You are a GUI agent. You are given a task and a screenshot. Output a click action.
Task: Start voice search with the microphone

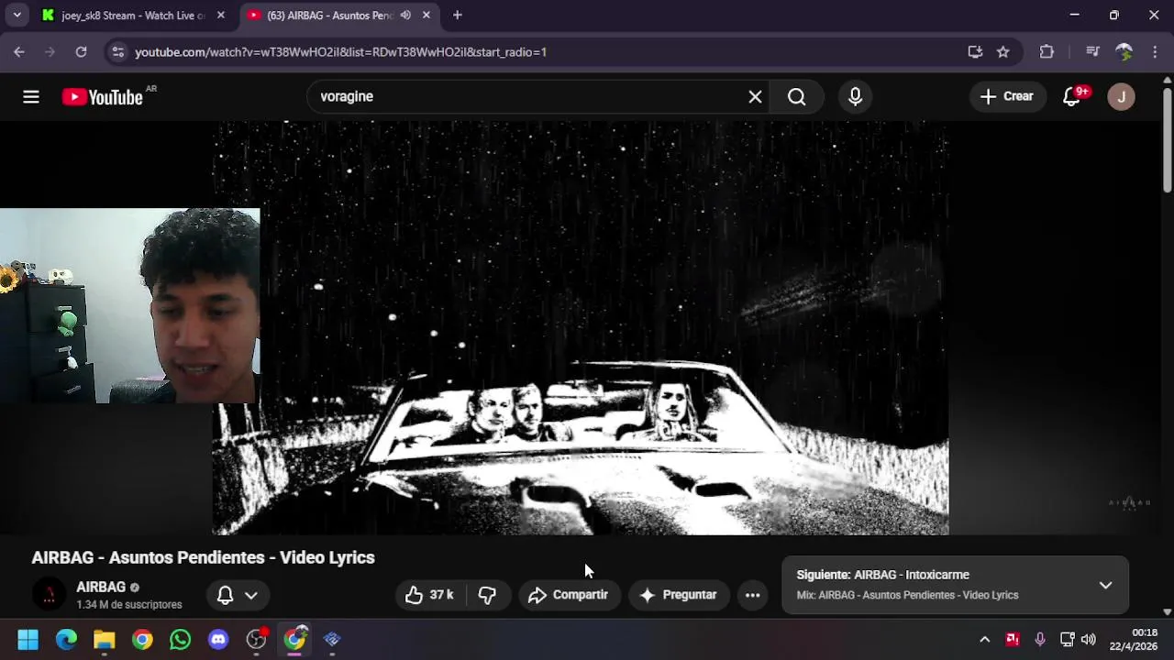tap(855, 96)
